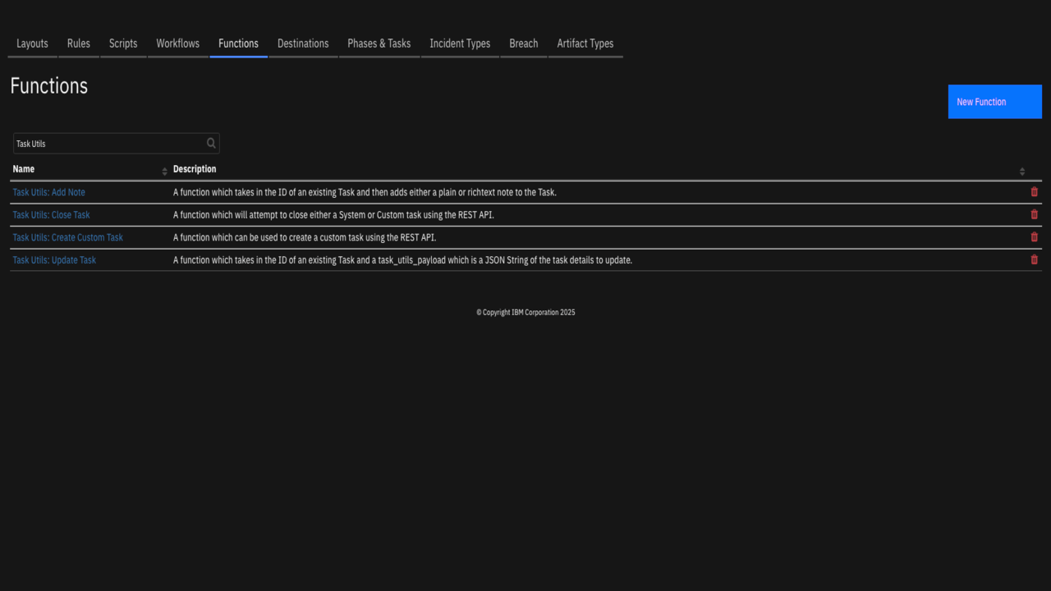Image resolution: width=1051 pixels, height=591 pixels.
Task: Open the Task Utils: Update Task link
Action: [x=54, y=260]
